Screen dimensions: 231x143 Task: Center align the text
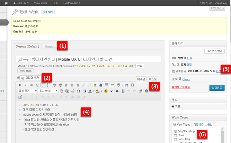(x=72, y=85)
